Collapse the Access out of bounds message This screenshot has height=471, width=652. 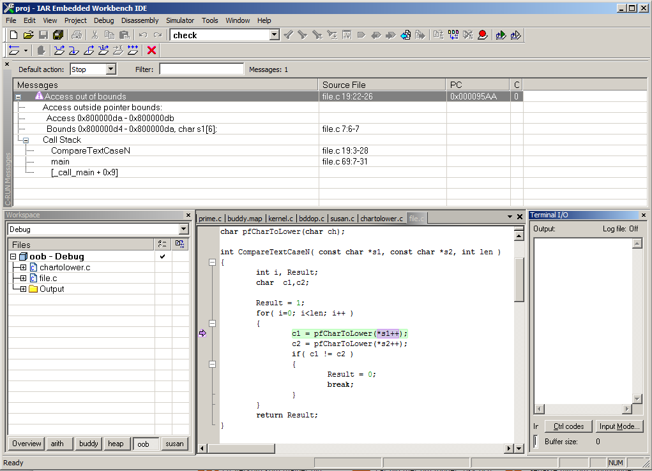pyautogui.click(x=19, y=97)
